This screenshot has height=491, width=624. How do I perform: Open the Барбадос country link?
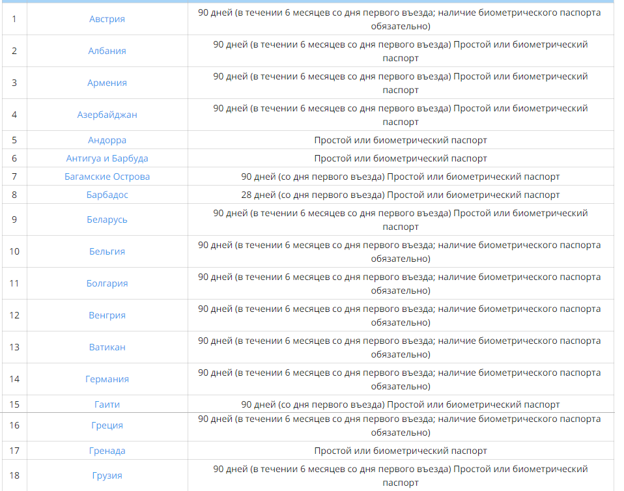coord(107,195)
